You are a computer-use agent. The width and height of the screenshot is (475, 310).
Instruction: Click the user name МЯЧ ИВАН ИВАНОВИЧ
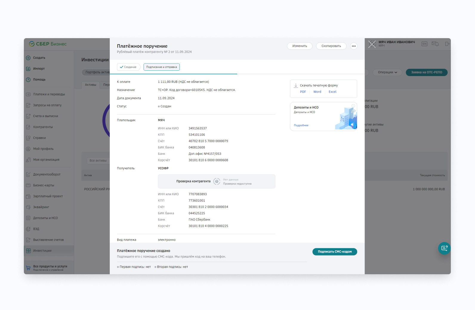pos(397,42)
